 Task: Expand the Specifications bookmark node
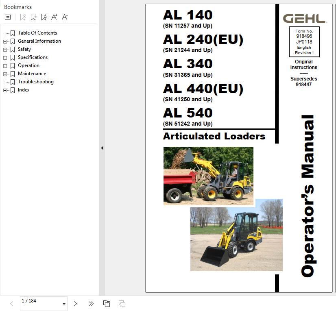click(x=5, y=58)
